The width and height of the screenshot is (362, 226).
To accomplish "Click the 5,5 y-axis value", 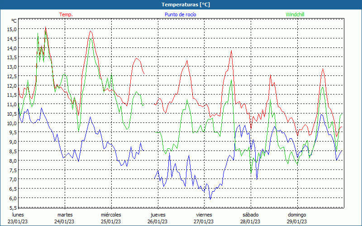I will point(13,208).
